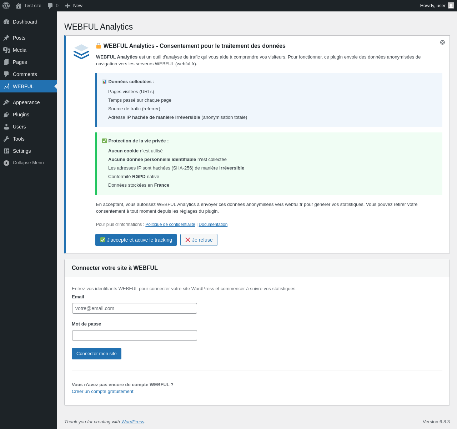This screenshot has height=429, width=457.
Task: Click the WEBFUL chart icon
Action: pos(6,86)
